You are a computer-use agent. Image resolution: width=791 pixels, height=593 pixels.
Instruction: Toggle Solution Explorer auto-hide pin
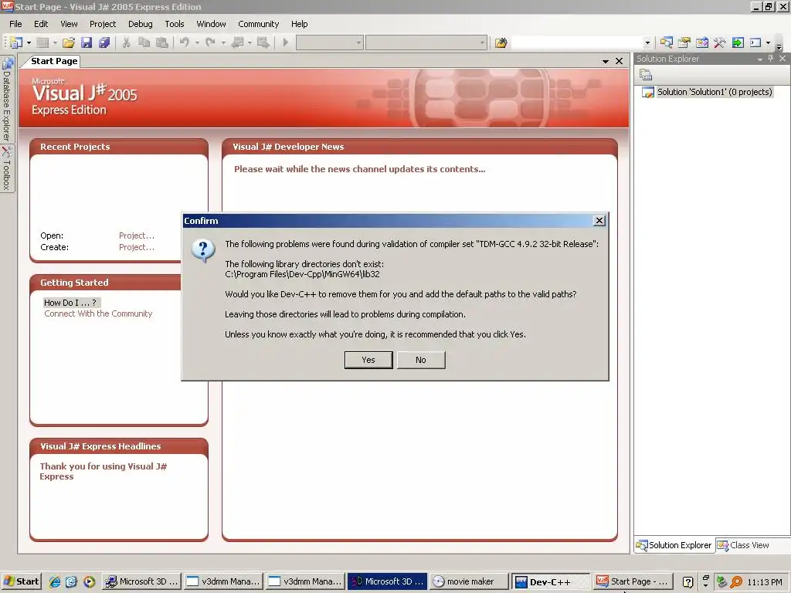click(x=770, y=59)
